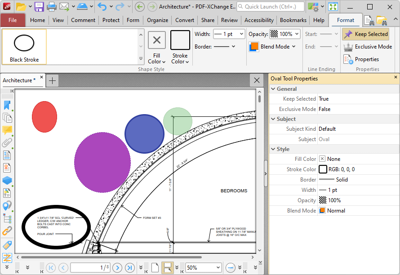Select the Black Stroke shape style
400x275 pixels.
pos(24,47)
